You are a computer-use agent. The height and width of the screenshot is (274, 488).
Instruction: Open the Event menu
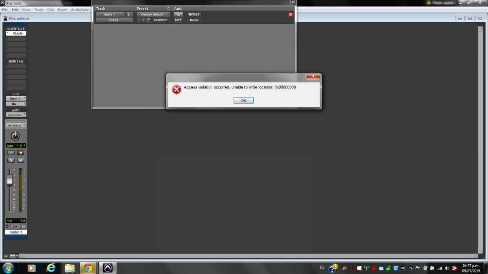tap(62, 9)
